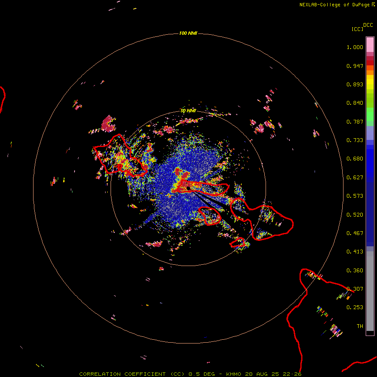
Task: Click the 100 NMI range ring label
Action: pyautogui.click(x=188, y=33)
